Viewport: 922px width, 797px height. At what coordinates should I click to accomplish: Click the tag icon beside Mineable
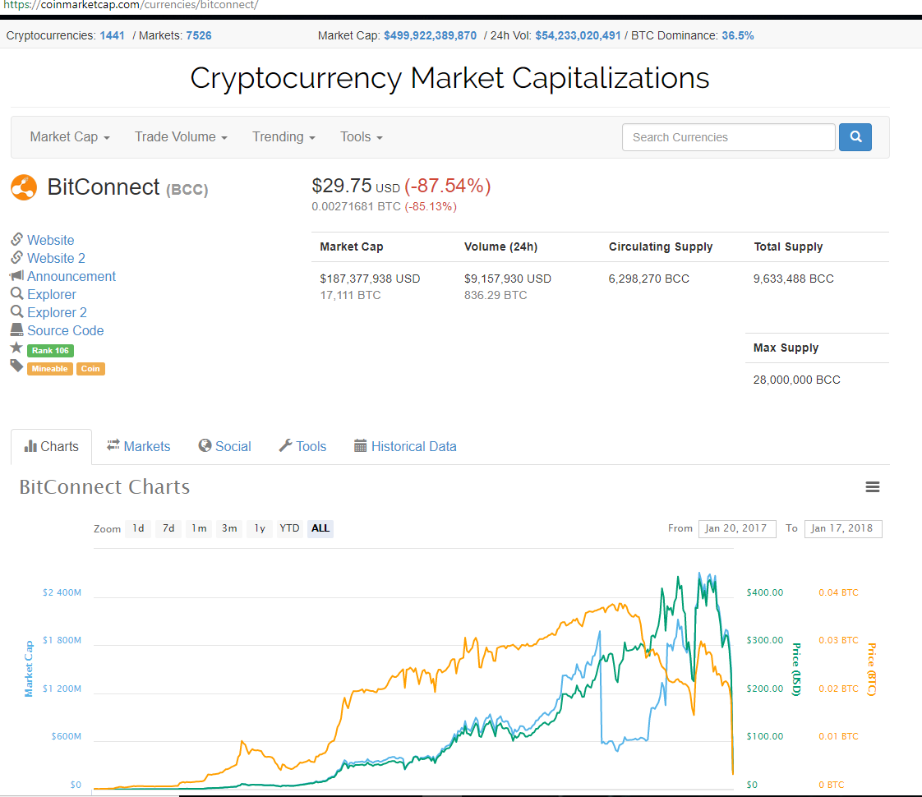click(16, 366)
